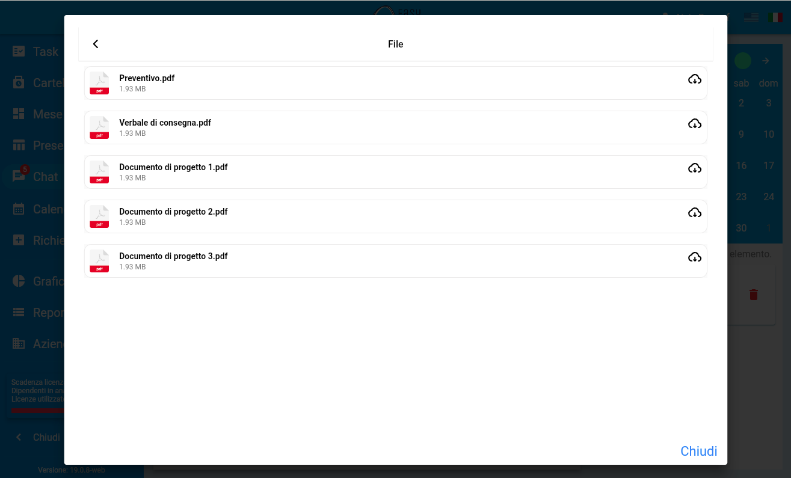Open the Documento di progetto 1.pdf entry
The width and height of the screenshot is (791, 478).
(x=173, y=168)
